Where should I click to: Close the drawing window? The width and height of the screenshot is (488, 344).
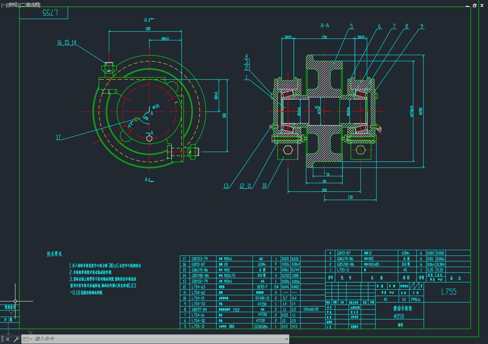tap(482, 6)
